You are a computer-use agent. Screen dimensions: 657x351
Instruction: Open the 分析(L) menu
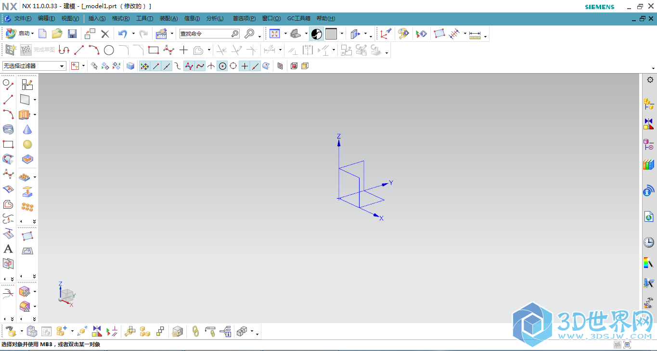[215, 18]
